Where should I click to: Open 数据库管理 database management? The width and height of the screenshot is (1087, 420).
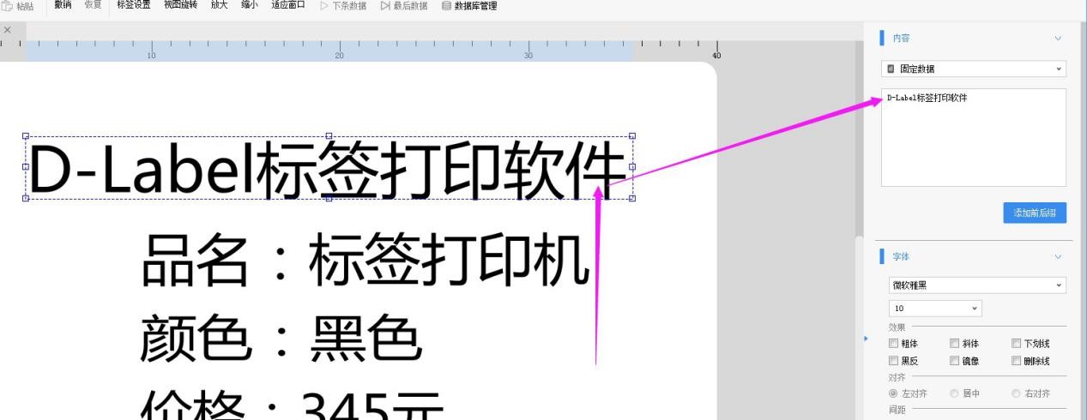pyautogui.click(x=469, y=6)
